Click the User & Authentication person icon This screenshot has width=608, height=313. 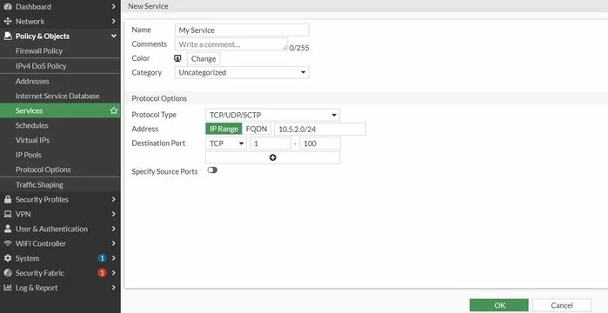8,229
